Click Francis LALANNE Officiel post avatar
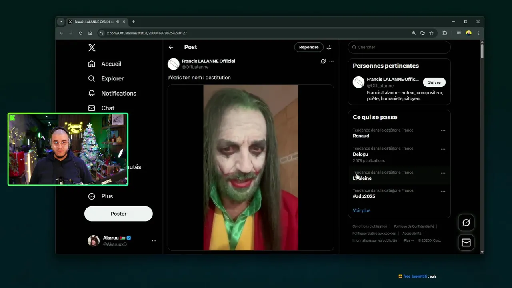This screenshot has height=288, width=512. tap(174, 64)
